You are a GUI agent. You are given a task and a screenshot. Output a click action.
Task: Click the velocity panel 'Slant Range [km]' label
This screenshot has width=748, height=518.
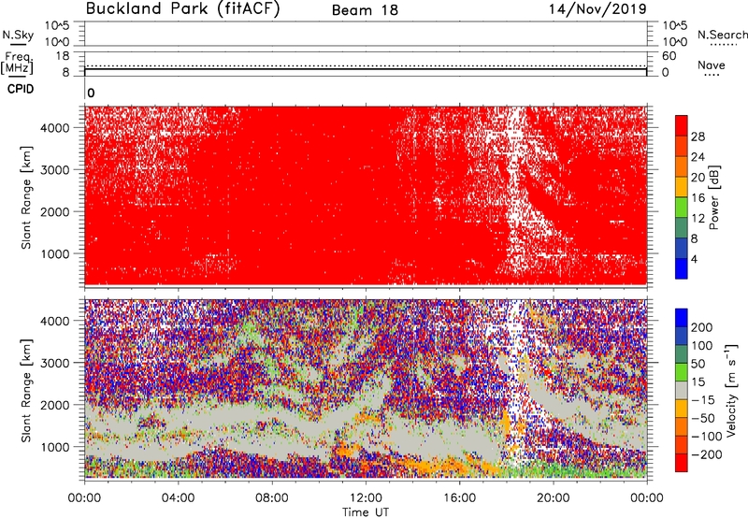[x=26, y=391]
